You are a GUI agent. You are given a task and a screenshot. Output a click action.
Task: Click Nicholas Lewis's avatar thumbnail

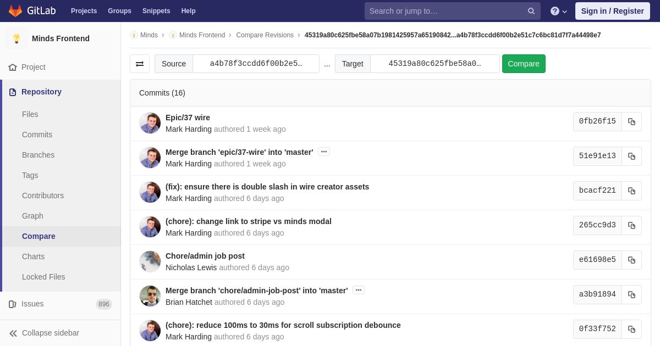coord(150,261)
